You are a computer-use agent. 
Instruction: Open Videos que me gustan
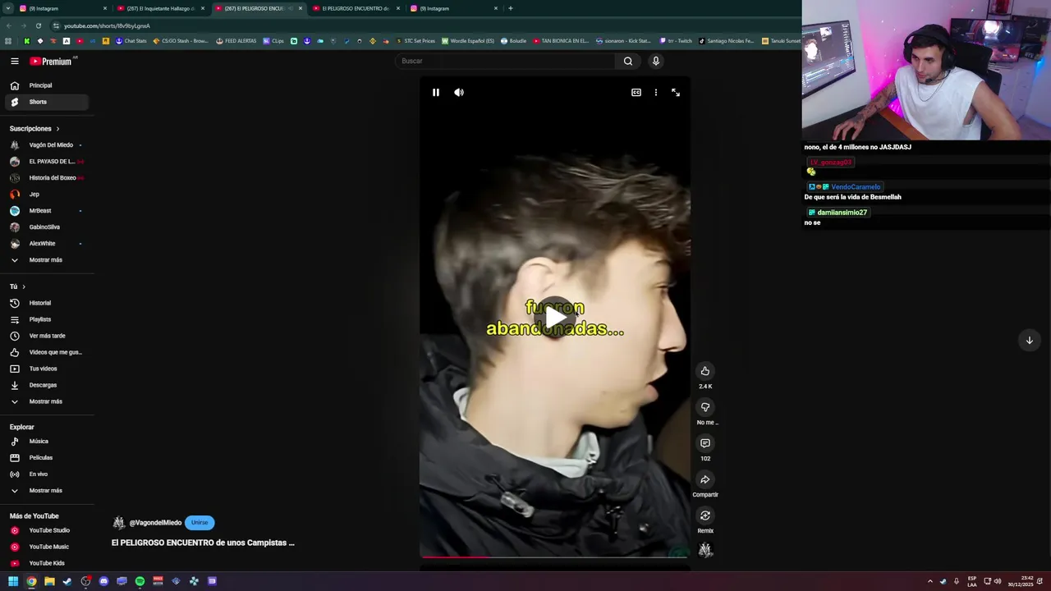[47, 352]
